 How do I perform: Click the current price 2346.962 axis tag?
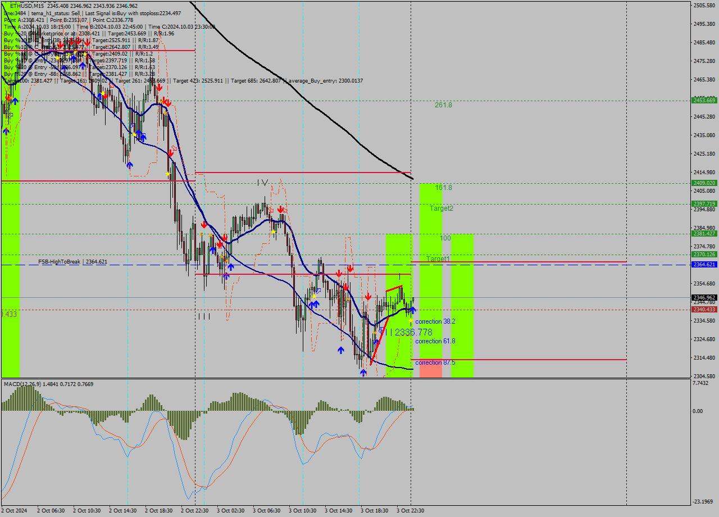704,298
